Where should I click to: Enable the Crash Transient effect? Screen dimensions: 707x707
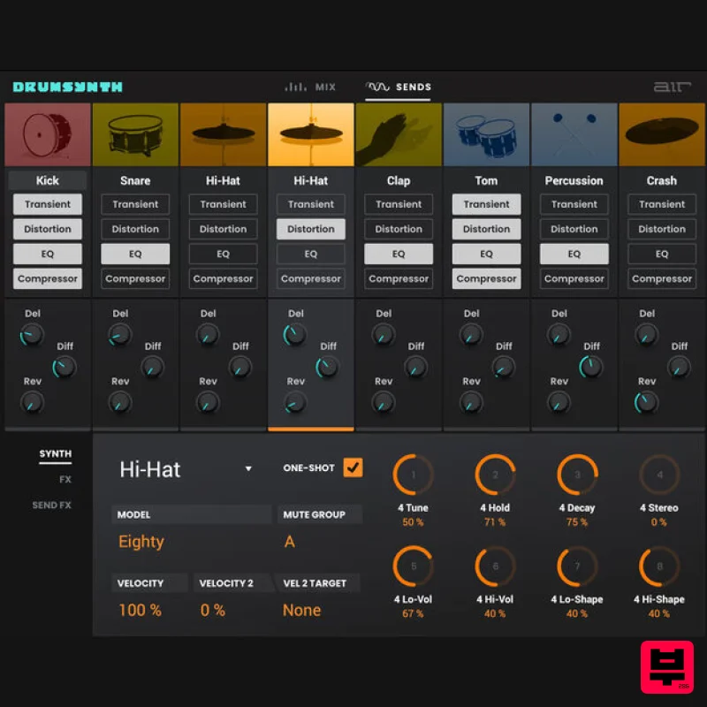click(661, 204)
